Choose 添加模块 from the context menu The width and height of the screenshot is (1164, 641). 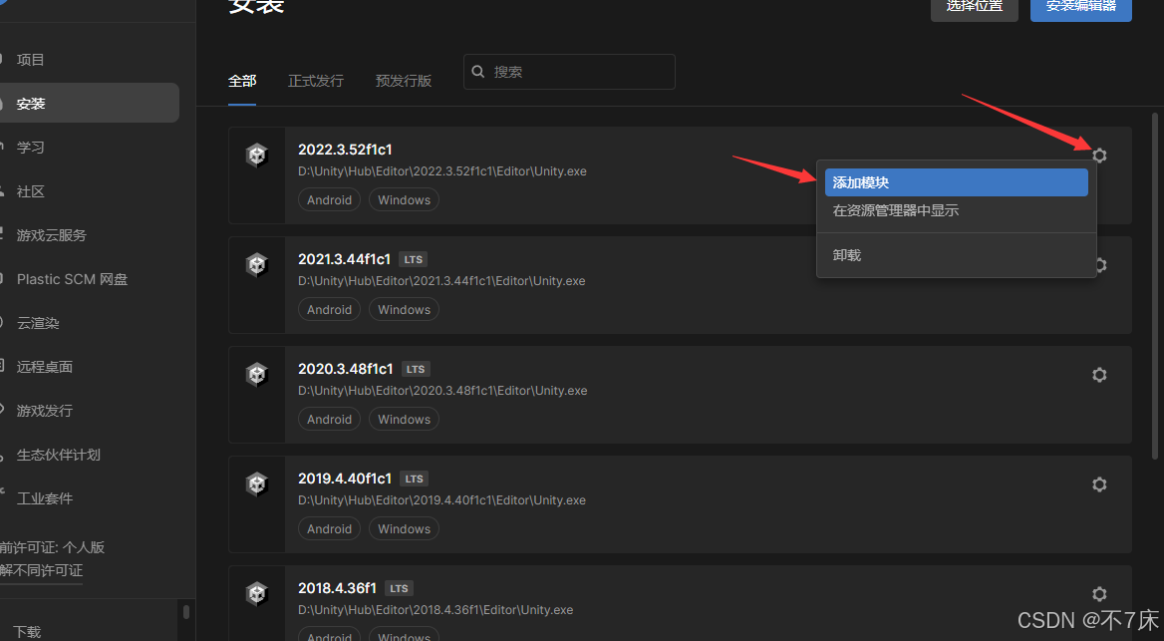[x=956, y=182]
